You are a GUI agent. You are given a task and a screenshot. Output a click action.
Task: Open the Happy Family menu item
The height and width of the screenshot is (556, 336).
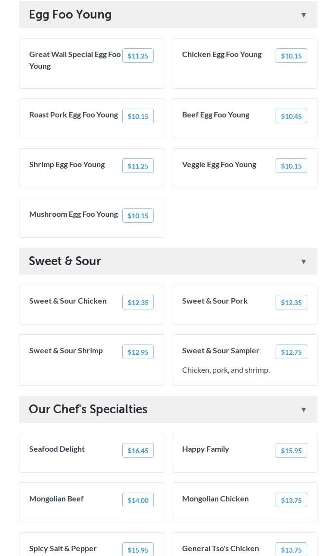click(205, 449)
